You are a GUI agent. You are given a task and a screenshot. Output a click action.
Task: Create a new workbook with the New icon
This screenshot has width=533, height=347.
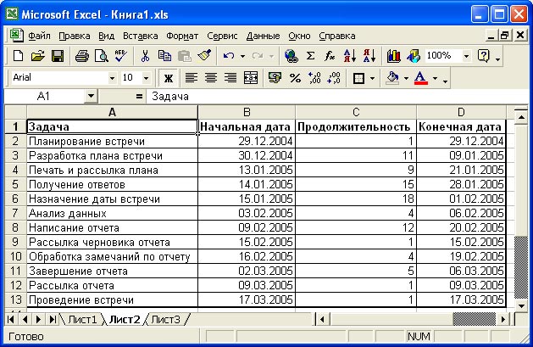18,56
